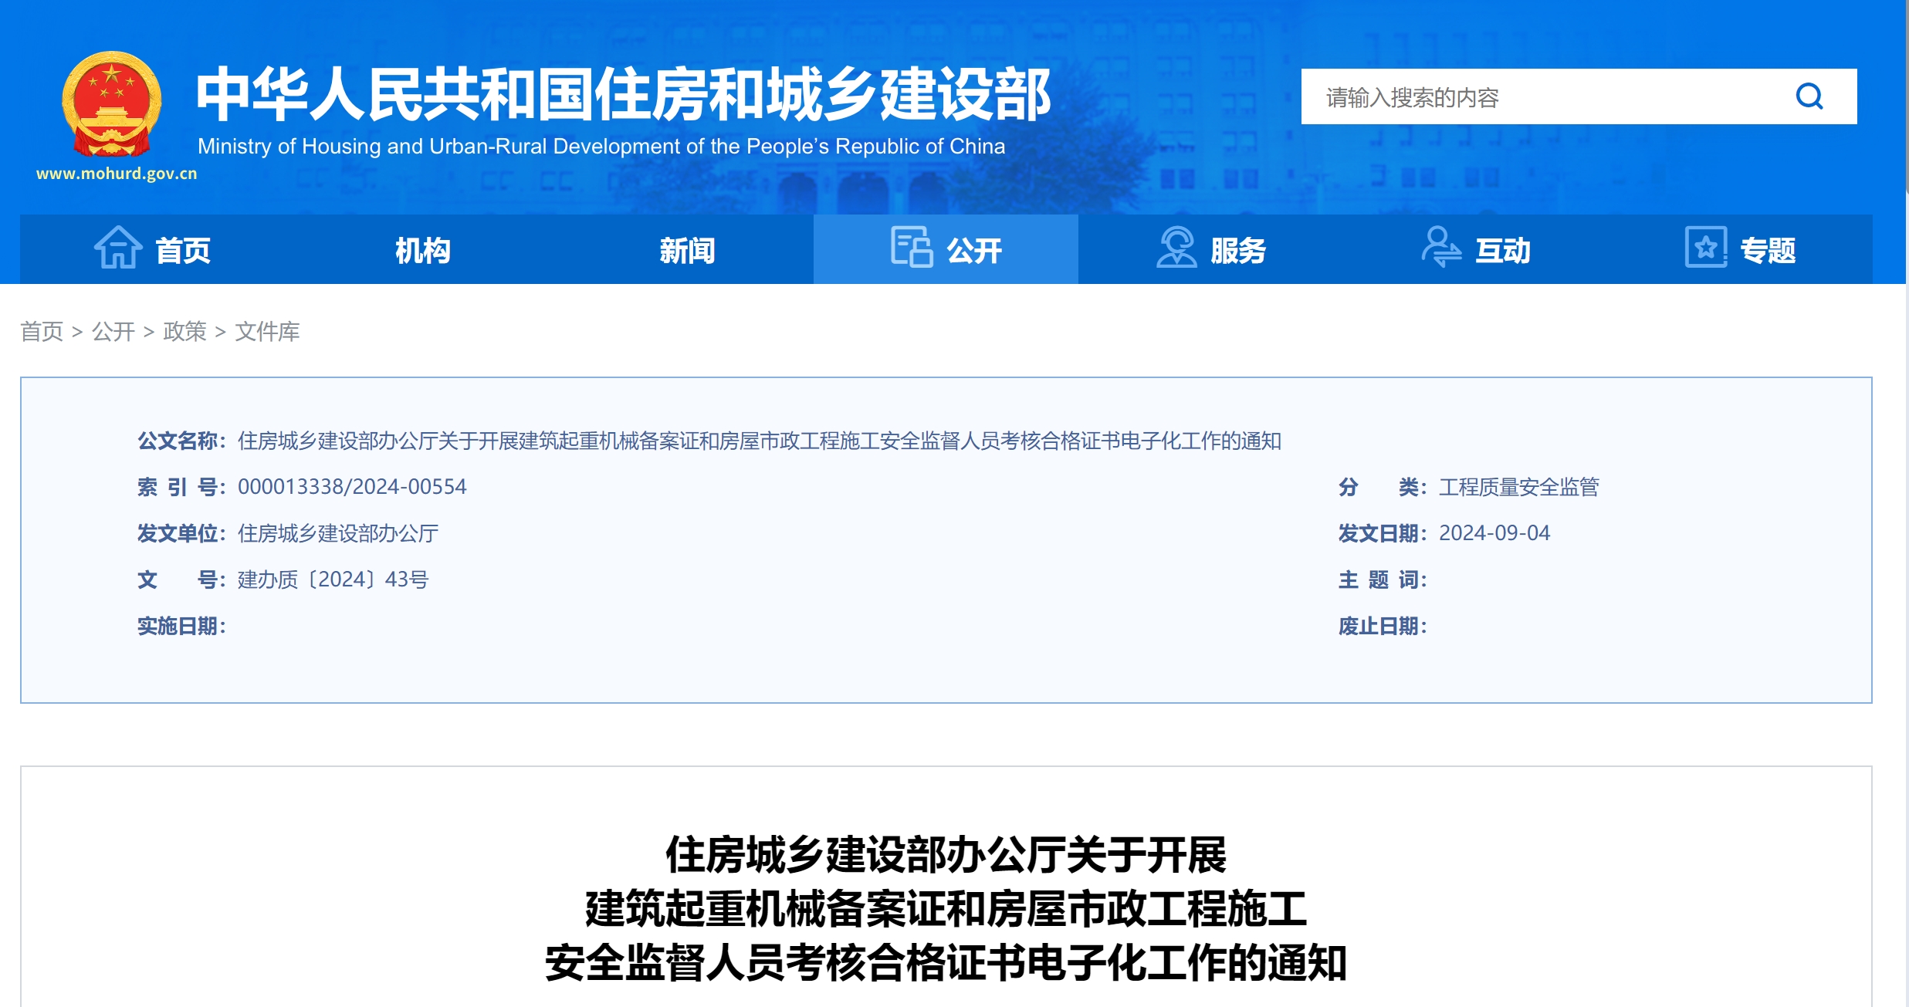Open the 服务 navigation tab
Image resolution: width=1909 pixels, height=1007 pixels.
pos(1210,249)
